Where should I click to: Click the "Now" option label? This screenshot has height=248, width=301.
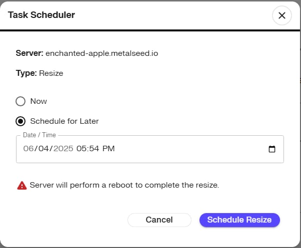click(x=38, y=101)
